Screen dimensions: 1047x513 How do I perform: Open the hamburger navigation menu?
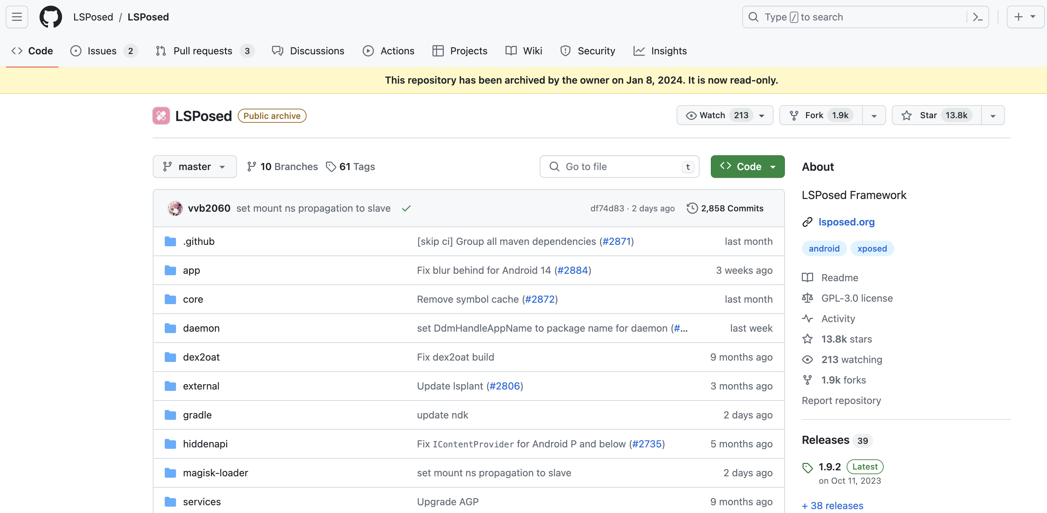point(17,17)
